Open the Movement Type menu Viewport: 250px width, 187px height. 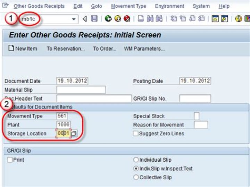[128, 6]
